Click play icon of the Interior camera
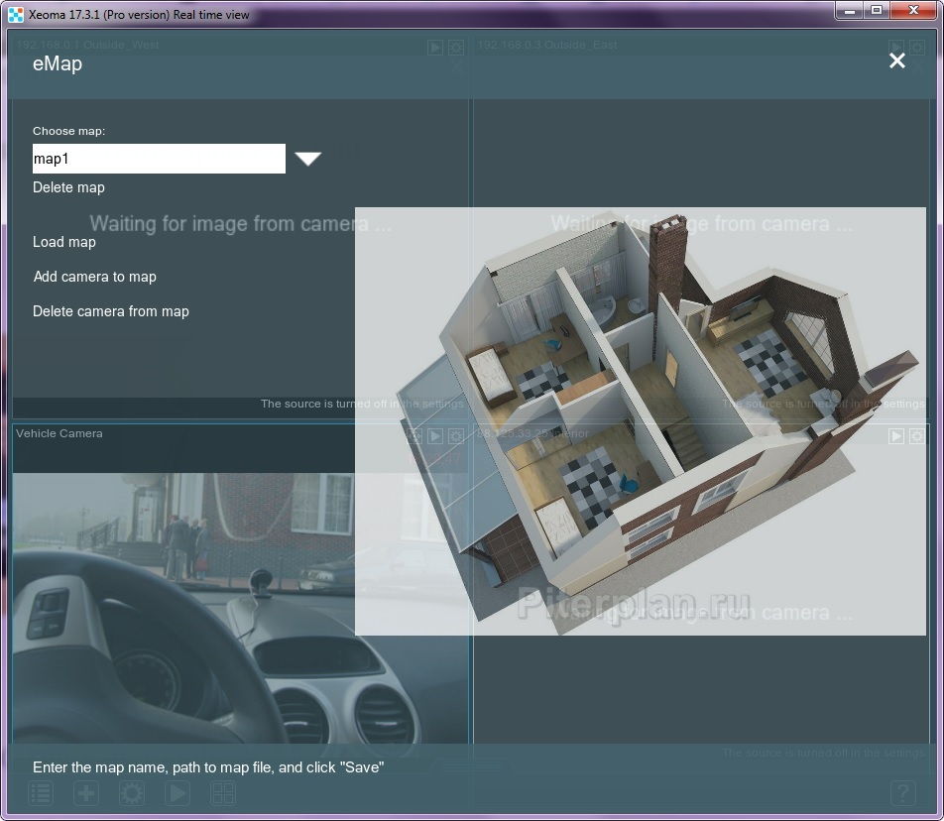 point(896,435)
